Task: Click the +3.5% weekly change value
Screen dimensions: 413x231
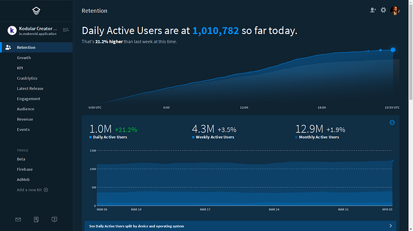Action: 227,130
